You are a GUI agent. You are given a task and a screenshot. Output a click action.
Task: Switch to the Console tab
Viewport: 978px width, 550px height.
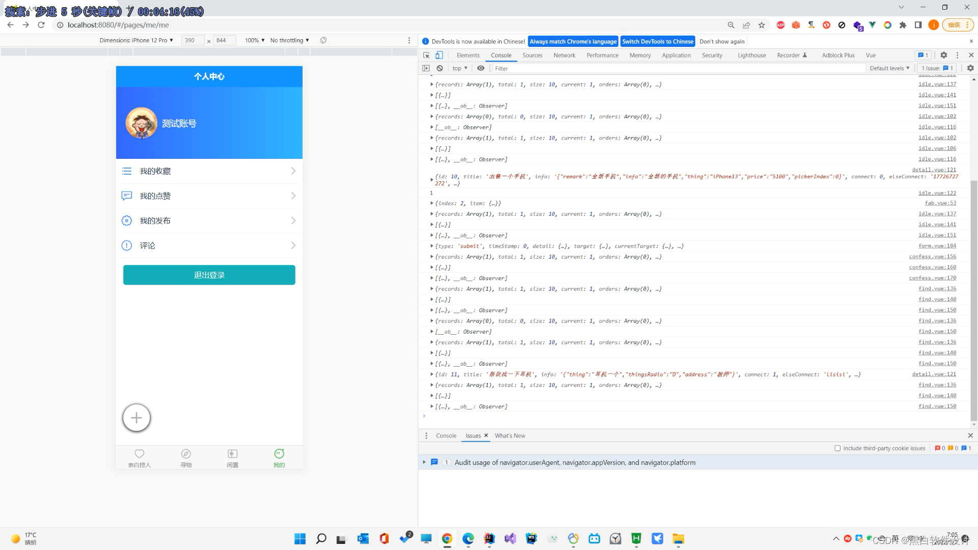coord(500,55)
